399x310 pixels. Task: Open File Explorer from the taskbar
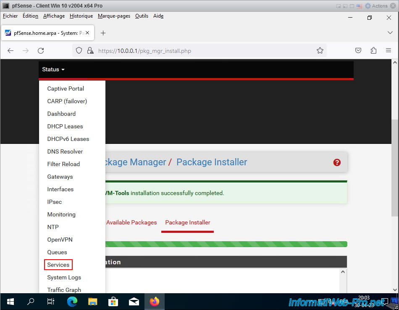pos(93,302)
